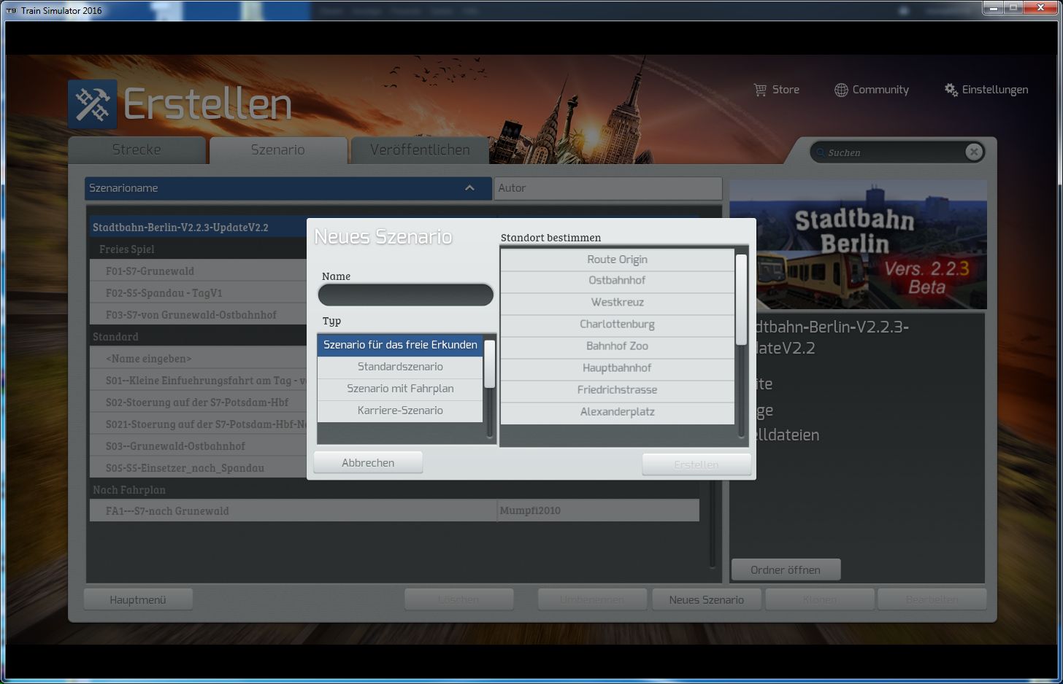Click the Erstellen tools logo icon
The image size is (1063, 684).
point(92,104)
